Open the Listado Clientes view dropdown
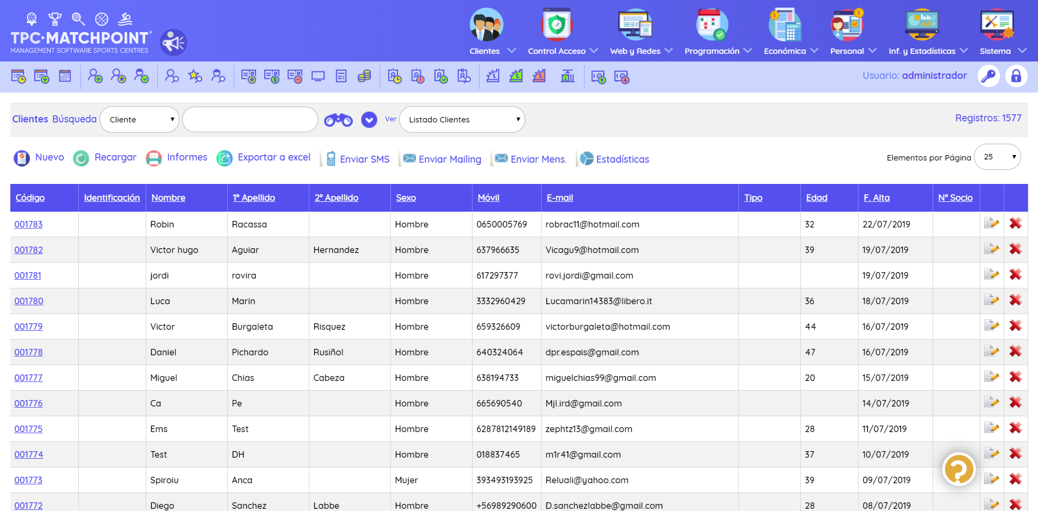1038x511 pixels. tap(462, 119)
